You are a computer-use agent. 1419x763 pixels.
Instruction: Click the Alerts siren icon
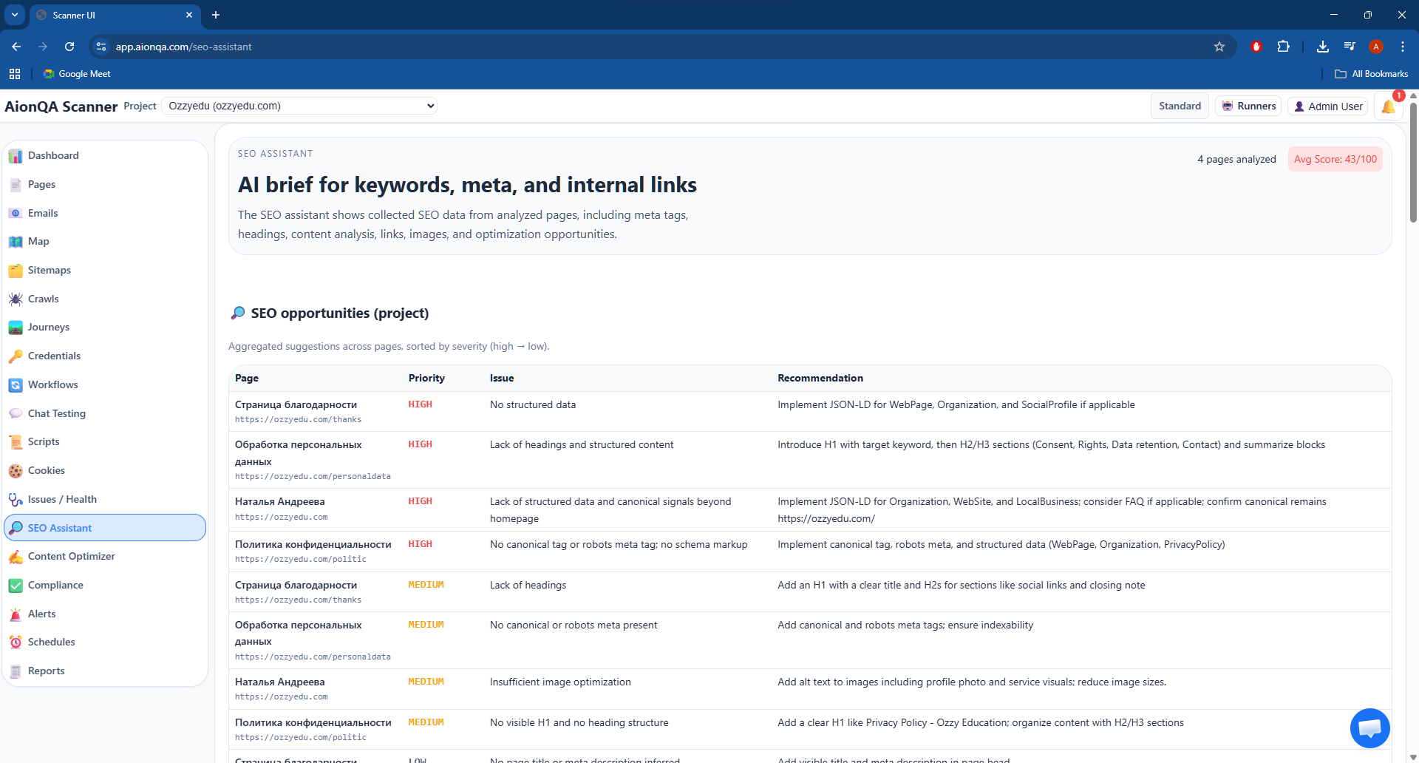pyautogui.click(x=16, y=614)
